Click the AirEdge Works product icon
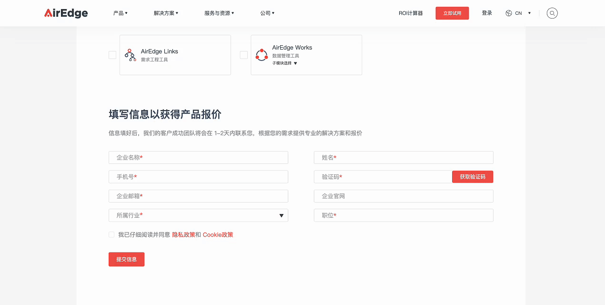Image resolution: width=605 pixels, height=305 pixels. click(x=262, y=55)
